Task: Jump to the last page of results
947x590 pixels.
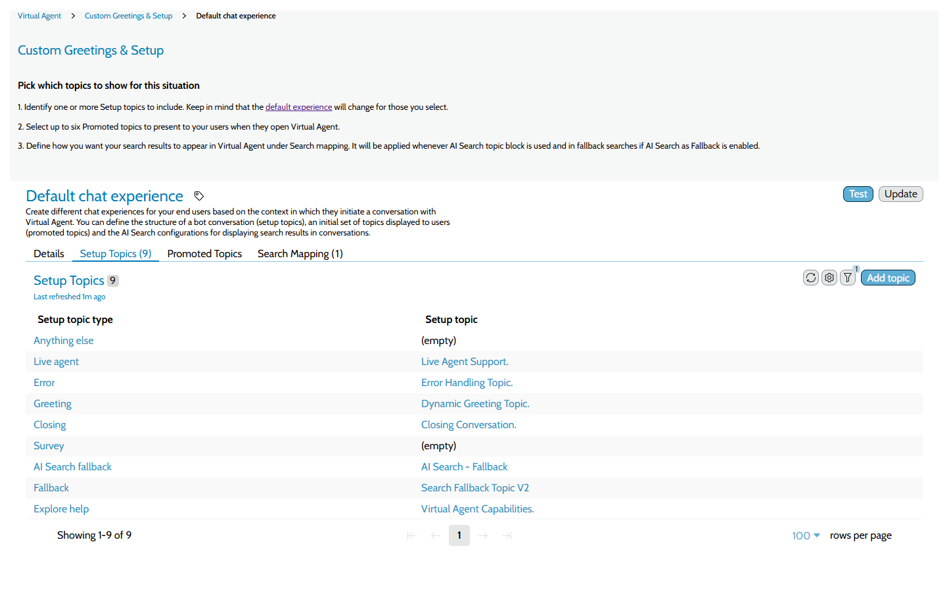Action: coord(506,535)
